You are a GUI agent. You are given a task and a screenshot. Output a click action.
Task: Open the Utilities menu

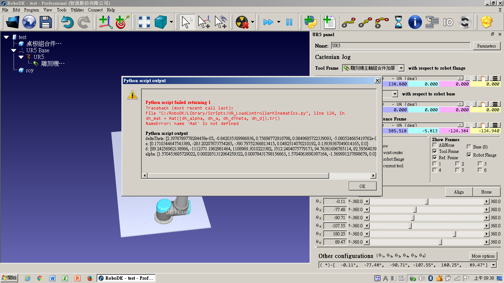[x=77, y=10]
